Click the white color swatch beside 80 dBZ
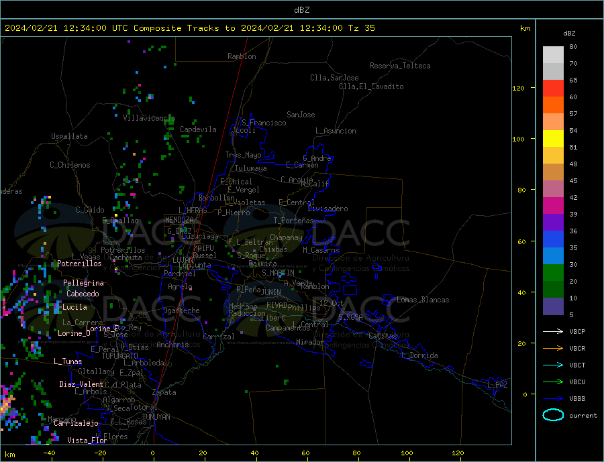 point(553,55)
